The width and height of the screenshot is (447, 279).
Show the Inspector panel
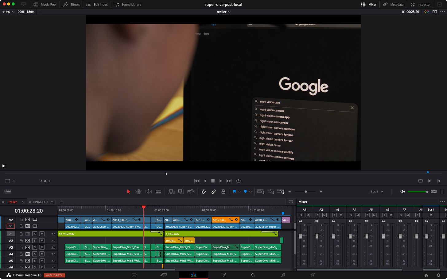point(421,4)
